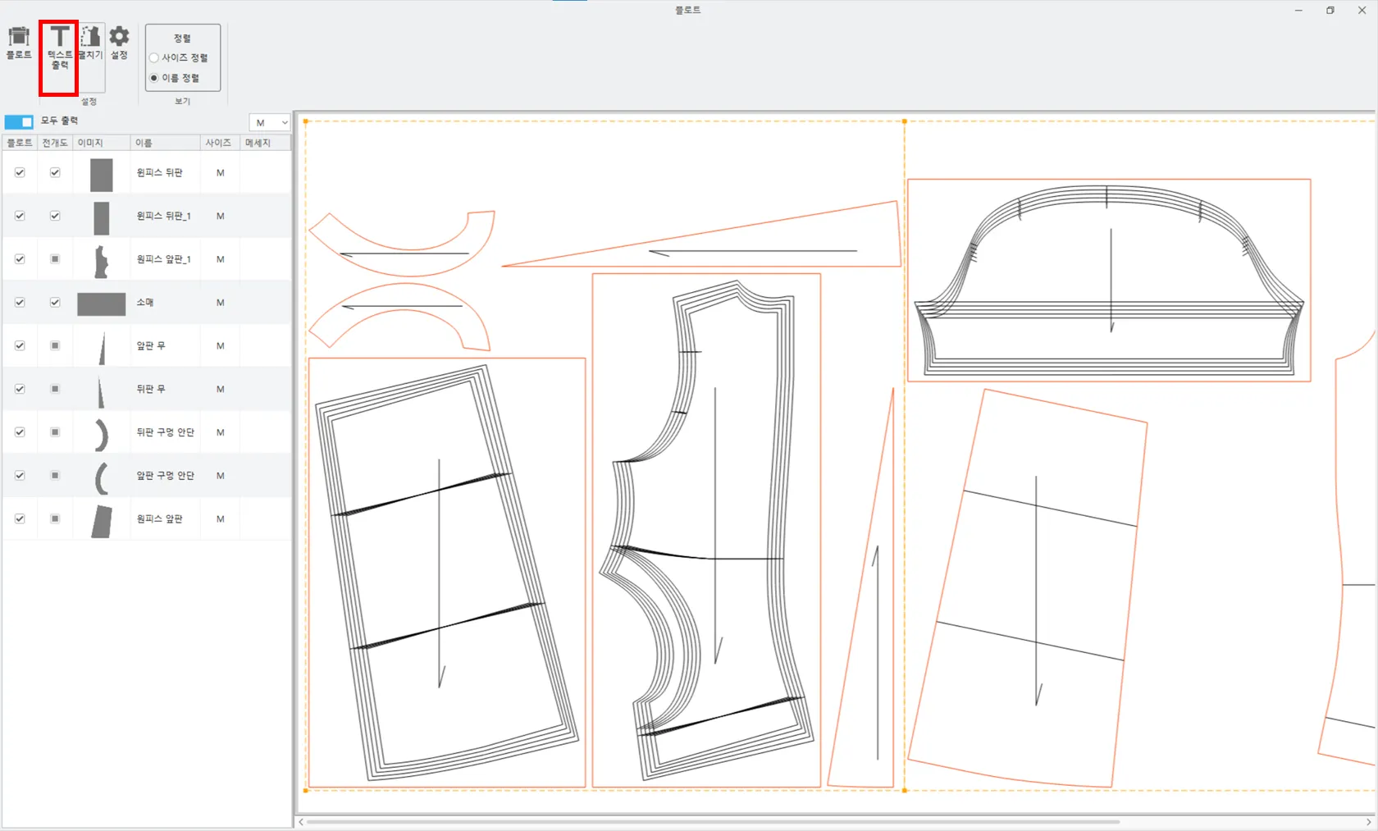Screen dimensions: 1378x831
Task: Sort by the 사이즈 column header
Action: point(218,143)
